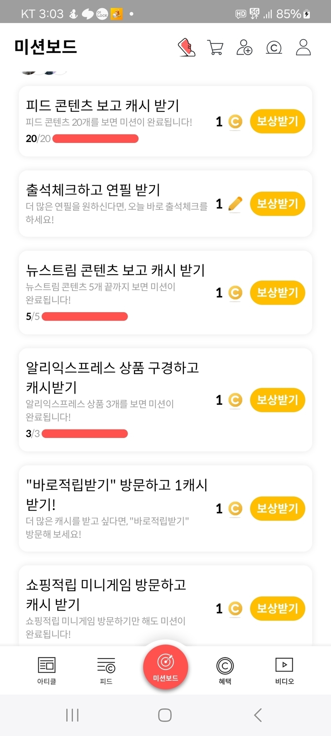Tap the pencil icon in 출석체크 card
This screenshot has height=736, width=331.
point(235,204)
